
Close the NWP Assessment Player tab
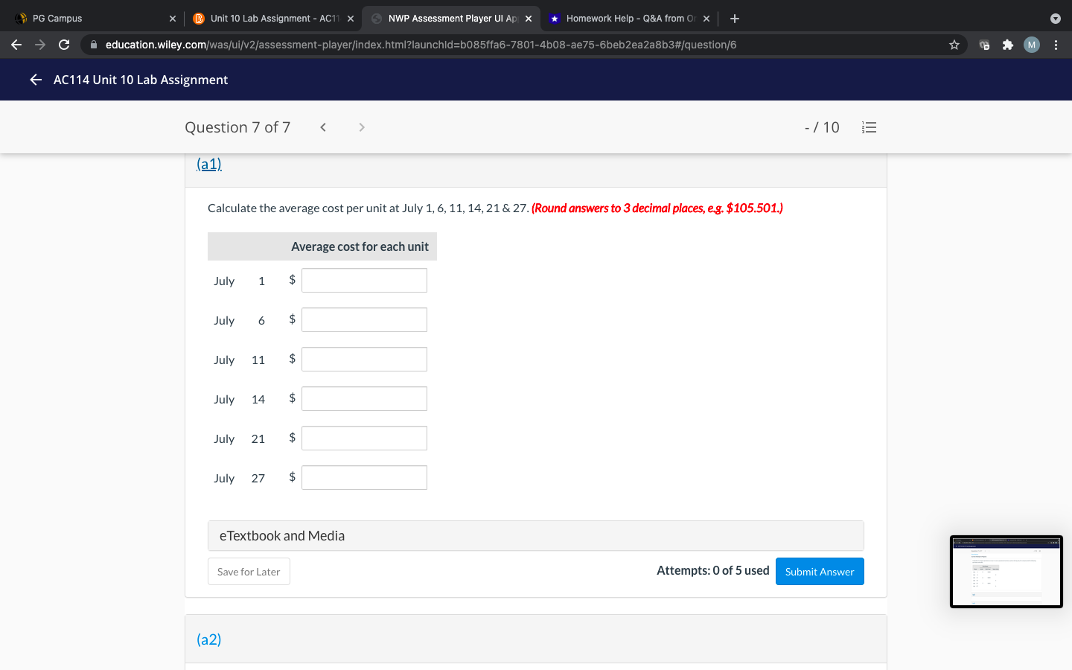click(529, 19)
